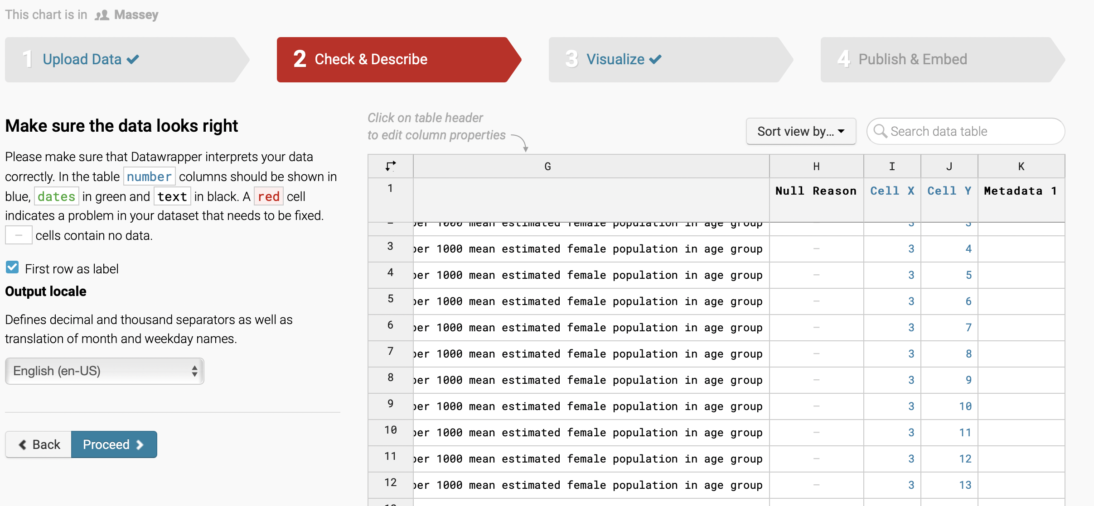Image resolution: width=1094 pixels, height=506 pixels.
Task: Click the team icon next to Massey
Action: [102, 15]
